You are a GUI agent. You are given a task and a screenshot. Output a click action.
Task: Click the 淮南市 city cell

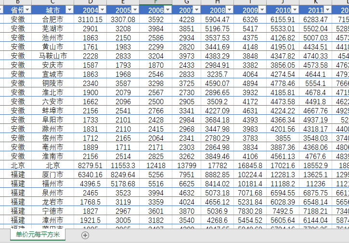pos(53,156)
